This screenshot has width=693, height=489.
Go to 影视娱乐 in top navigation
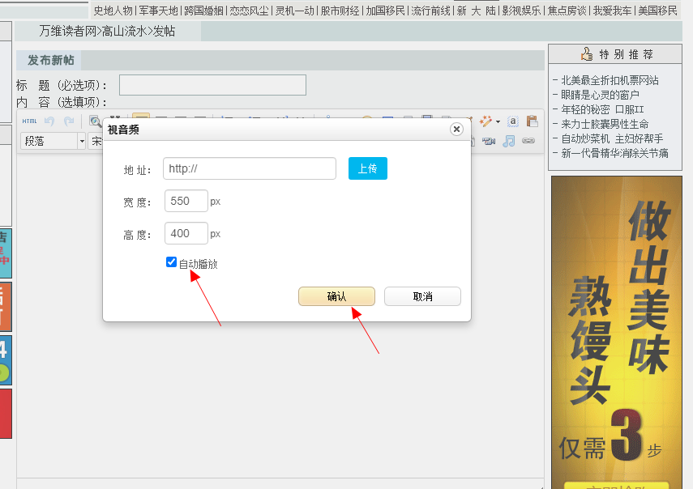[x=521, y=11]
